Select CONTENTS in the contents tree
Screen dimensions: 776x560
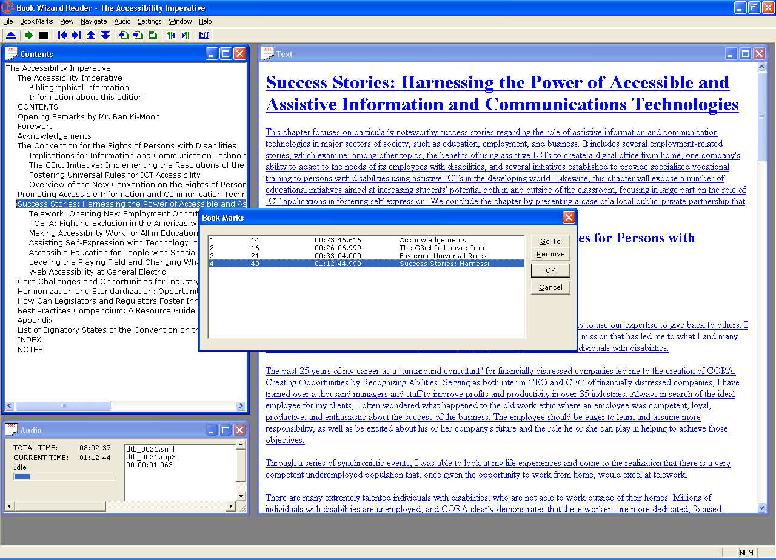coord(38,107)
